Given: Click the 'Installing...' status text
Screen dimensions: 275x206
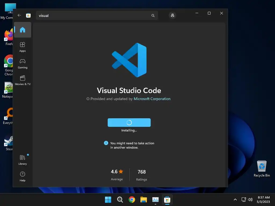Looking at the screenshot, I should coord(129,130).
